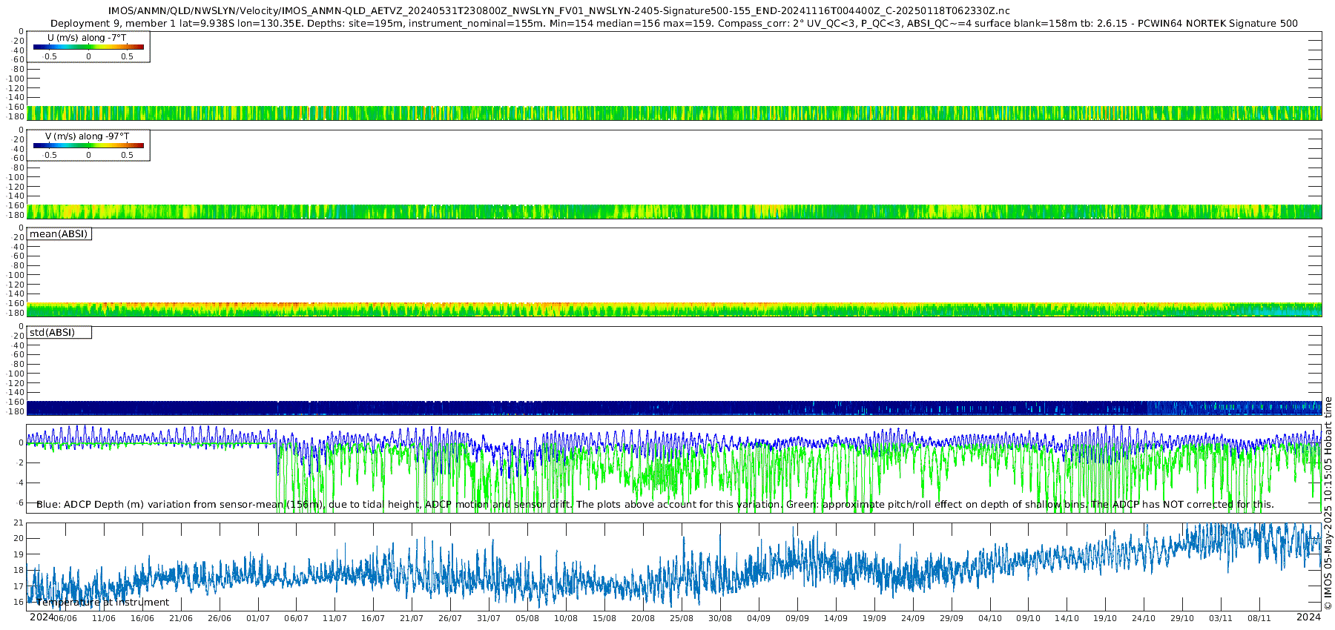Click the left 2024 year label
This screenshot has width=1335, height=630.
tap(41, 617)
